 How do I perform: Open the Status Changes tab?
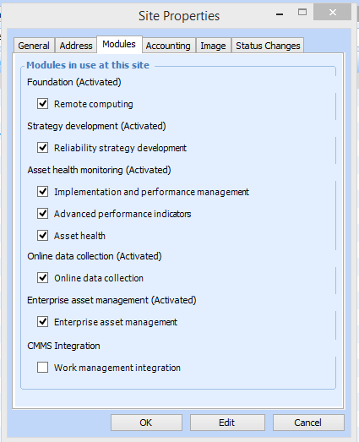pyautogui.click(x=268, y=46)
